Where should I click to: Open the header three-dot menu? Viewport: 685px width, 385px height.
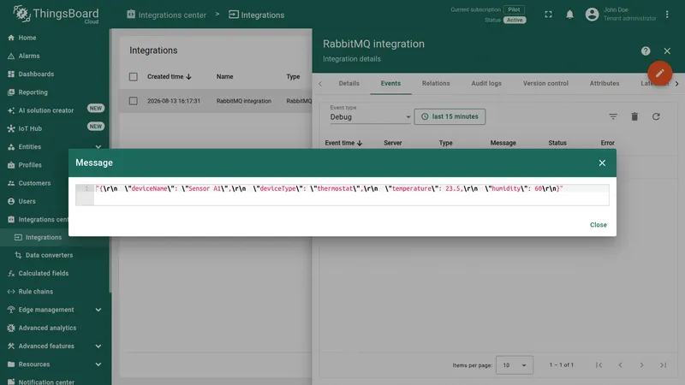pyautogui.click(x=667, y=15)
